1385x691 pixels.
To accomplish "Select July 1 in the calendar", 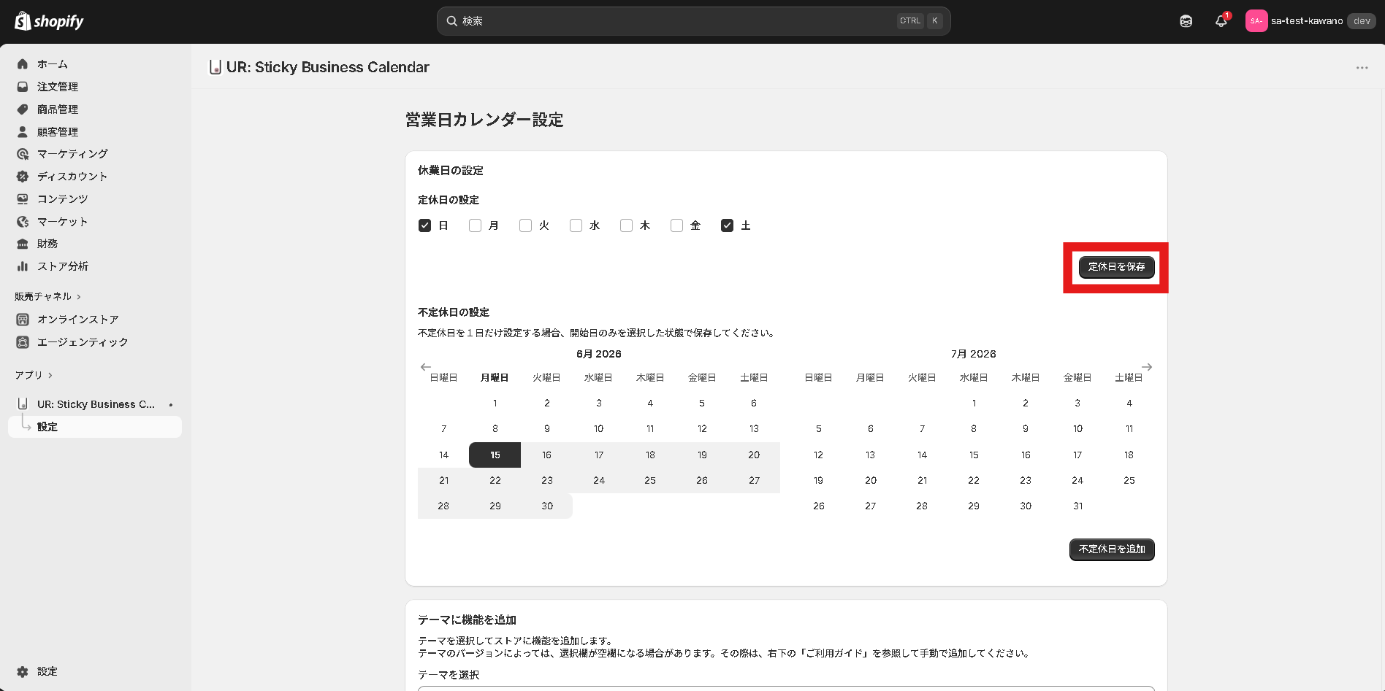I will pos(974,404).
